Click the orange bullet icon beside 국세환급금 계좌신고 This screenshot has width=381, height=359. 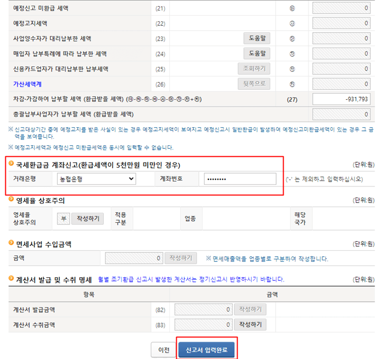(11, 163)
